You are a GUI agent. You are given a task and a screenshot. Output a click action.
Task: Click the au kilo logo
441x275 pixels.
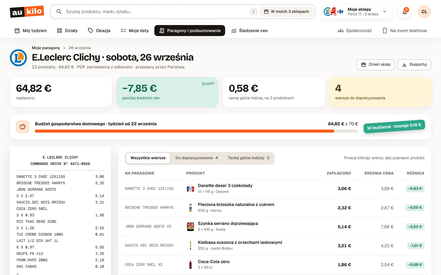coord(27,12)
